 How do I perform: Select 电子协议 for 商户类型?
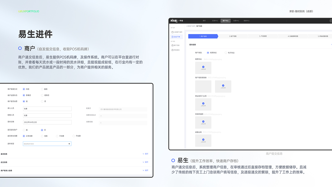pyautogui.click(x=226, y=53)
